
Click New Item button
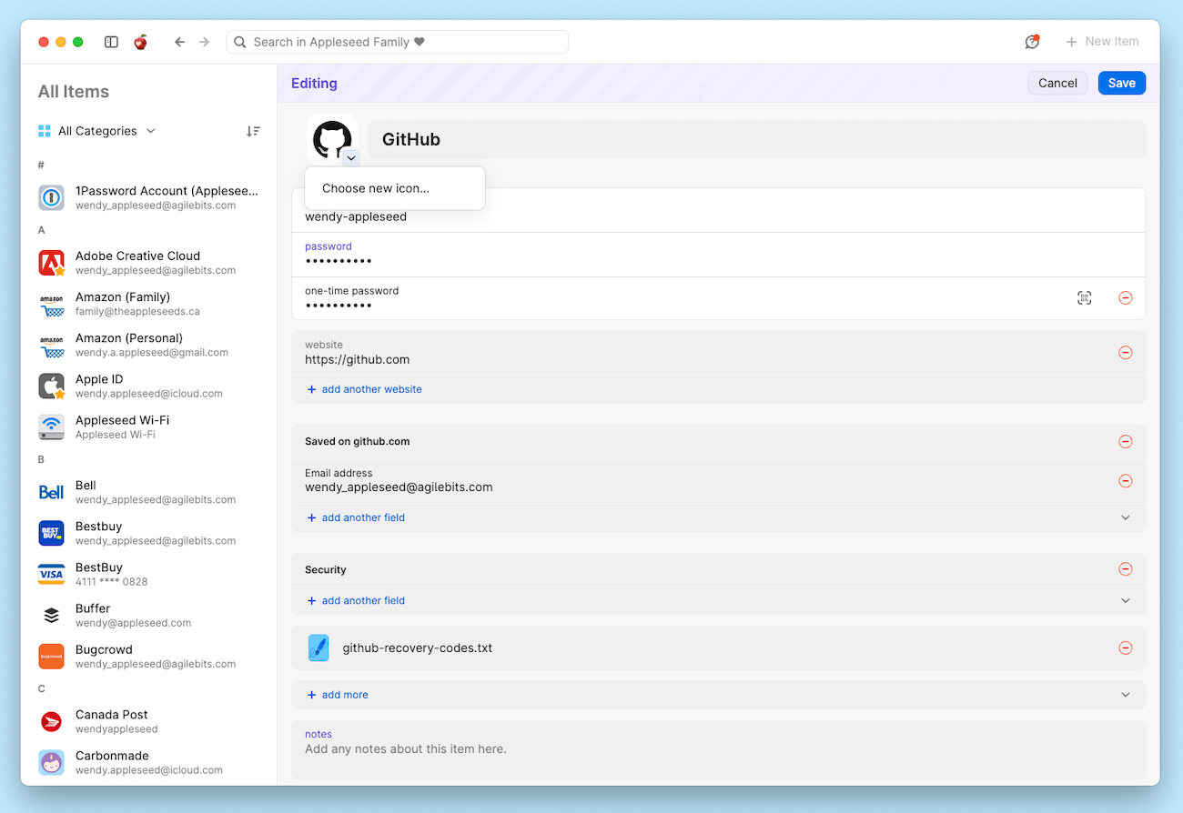point(1102,42)
